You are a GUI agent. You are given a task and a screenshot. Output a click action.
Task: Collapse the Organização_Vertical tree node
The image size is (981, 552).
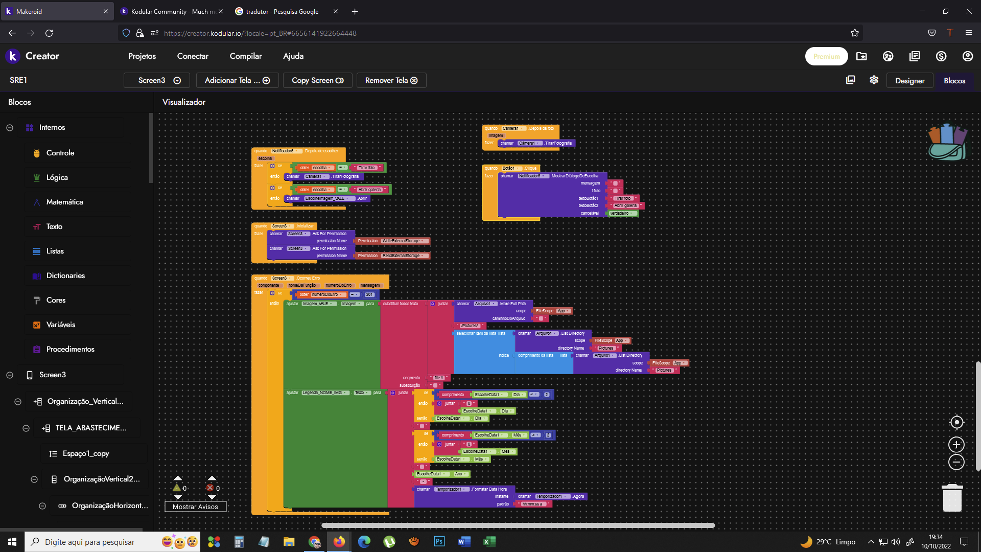[x=18, y=402]
